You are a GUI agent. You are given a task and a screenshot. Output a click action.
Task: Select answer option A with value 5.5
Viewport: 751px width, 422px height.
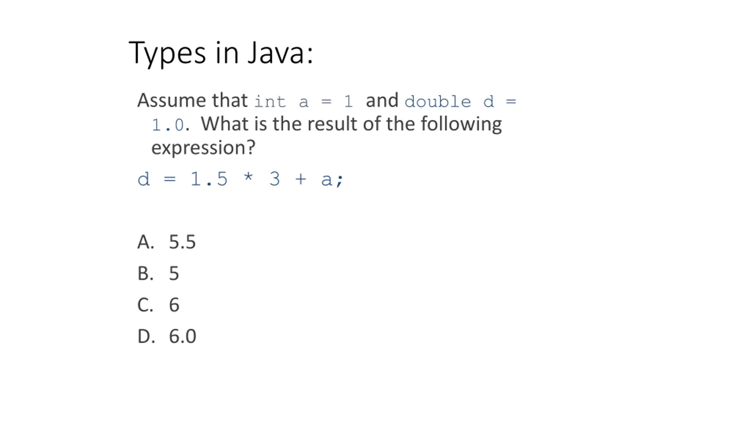pos(166,242)
